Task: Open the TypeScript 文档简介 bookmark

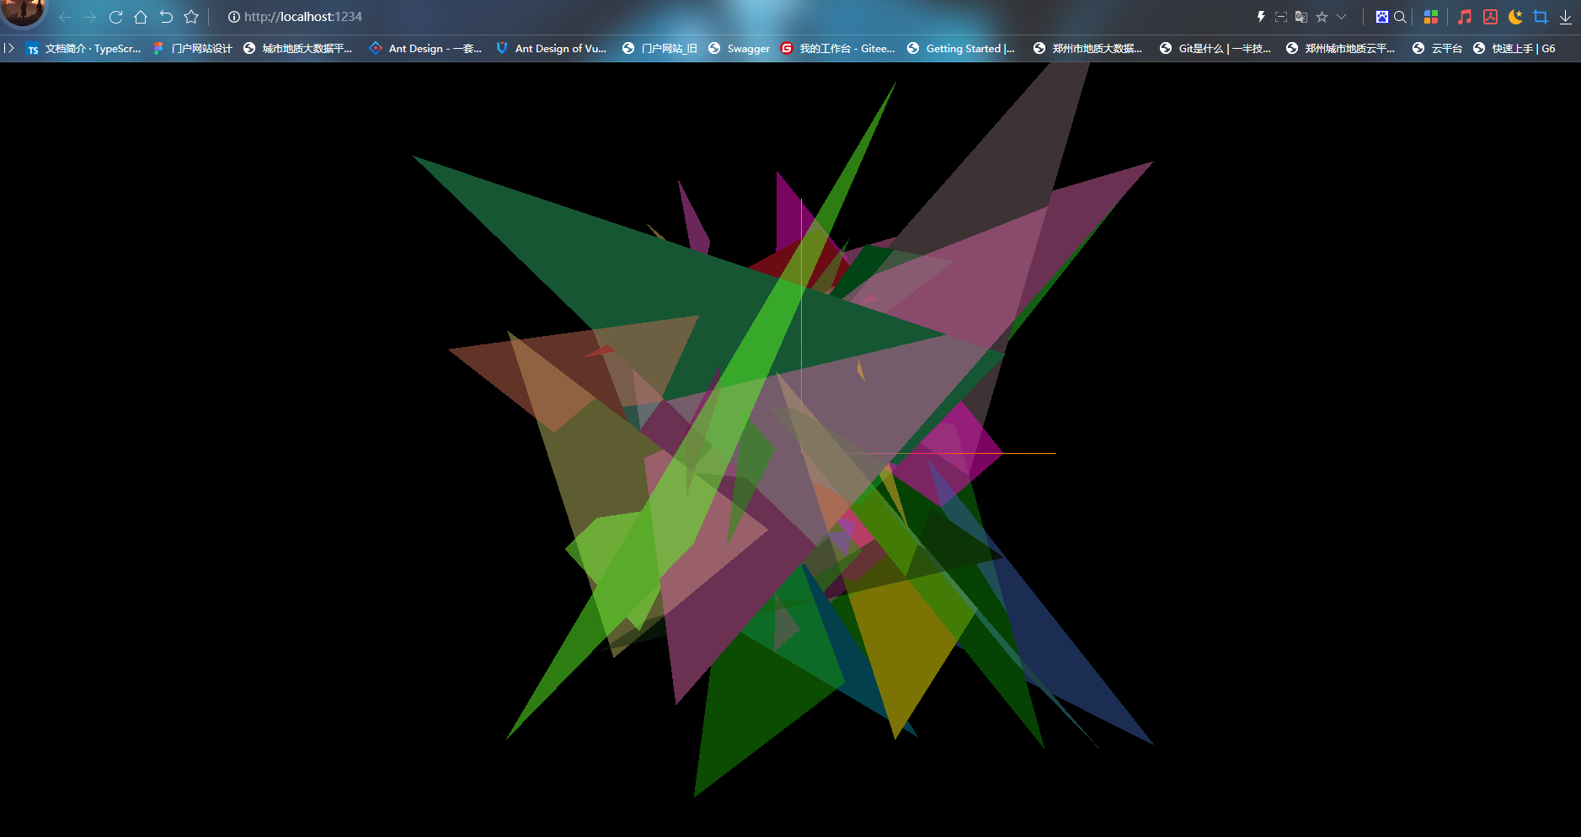Action: pyautogui.click(x=83, y=49)
